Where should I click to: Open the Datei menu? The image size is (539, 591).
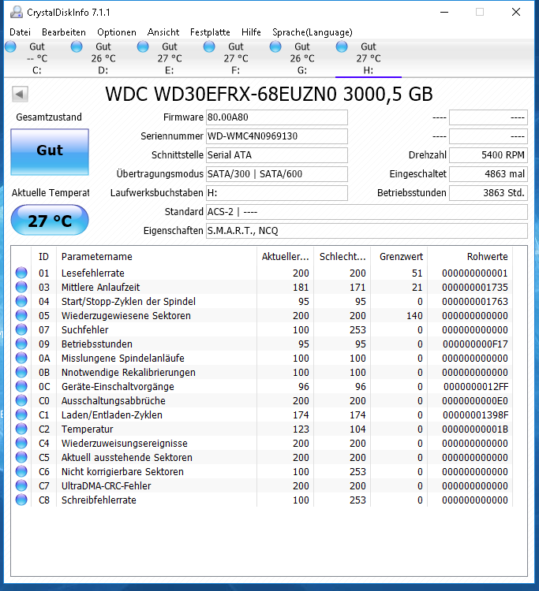[x=20, y=32]
